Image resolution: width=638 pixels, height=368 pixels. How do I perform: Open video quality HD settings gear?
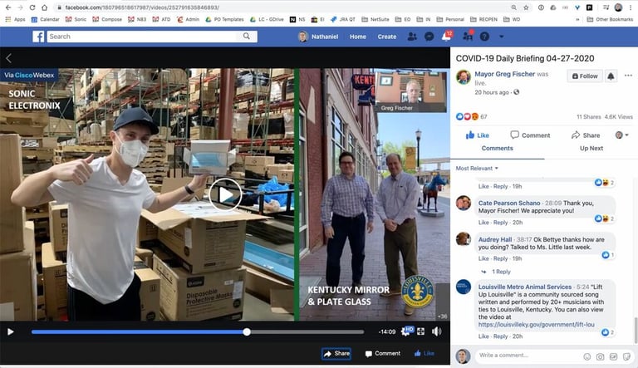click(407, 331)
